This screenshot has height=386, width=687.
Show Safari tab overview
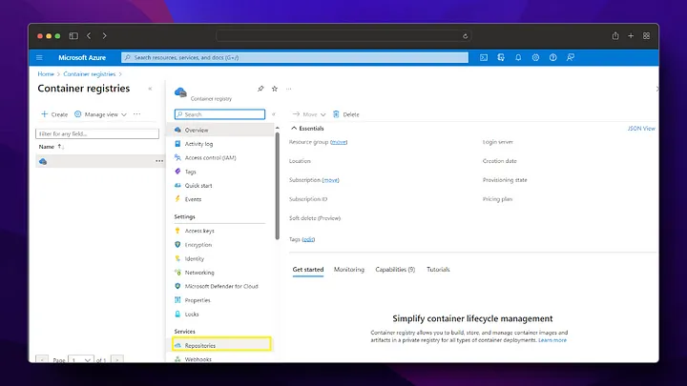pos(647,36)
